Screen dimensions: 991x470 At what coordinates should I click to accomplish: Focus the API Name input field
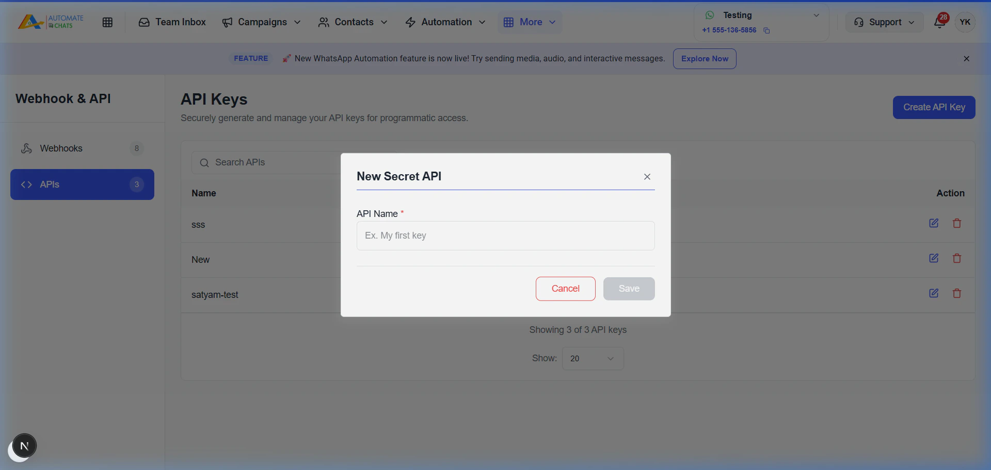(x=505, y=236)
